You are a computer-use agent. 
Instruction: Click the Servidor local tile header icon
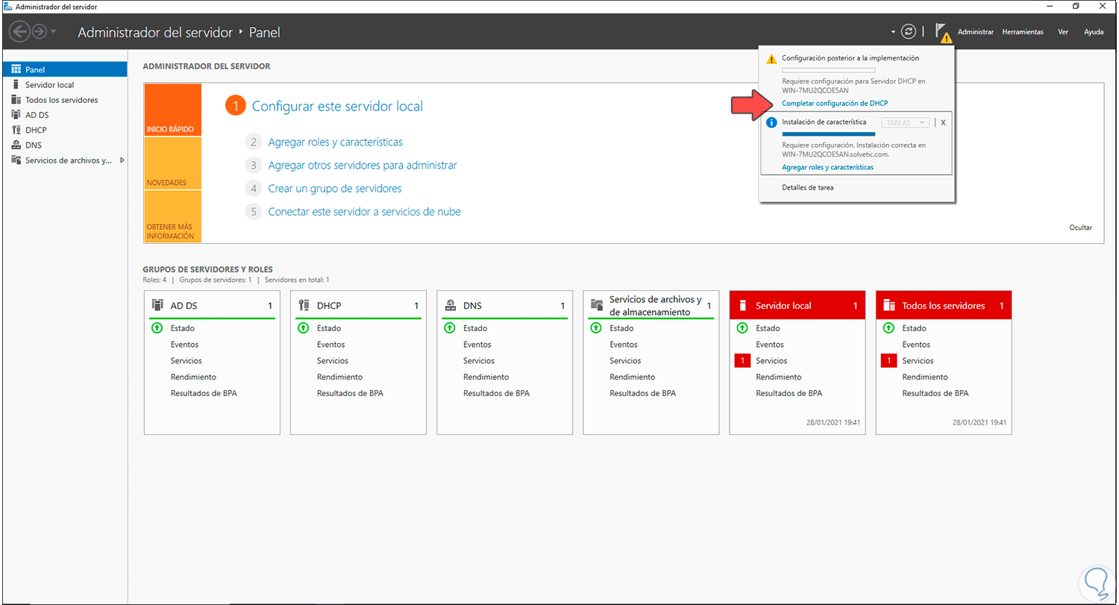[742, 305]
